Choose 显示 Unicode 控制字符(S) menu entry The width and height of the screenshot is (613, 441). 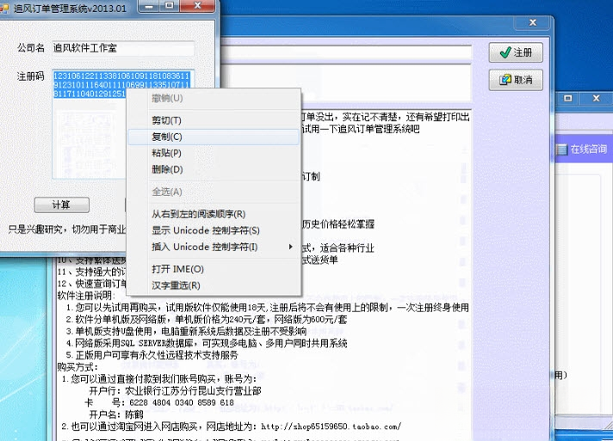(x=214, y=230)
